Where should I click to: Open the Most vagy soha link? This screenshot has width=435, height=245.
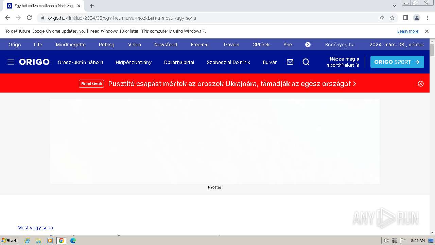pyautogui.click(x=35, y=228)
